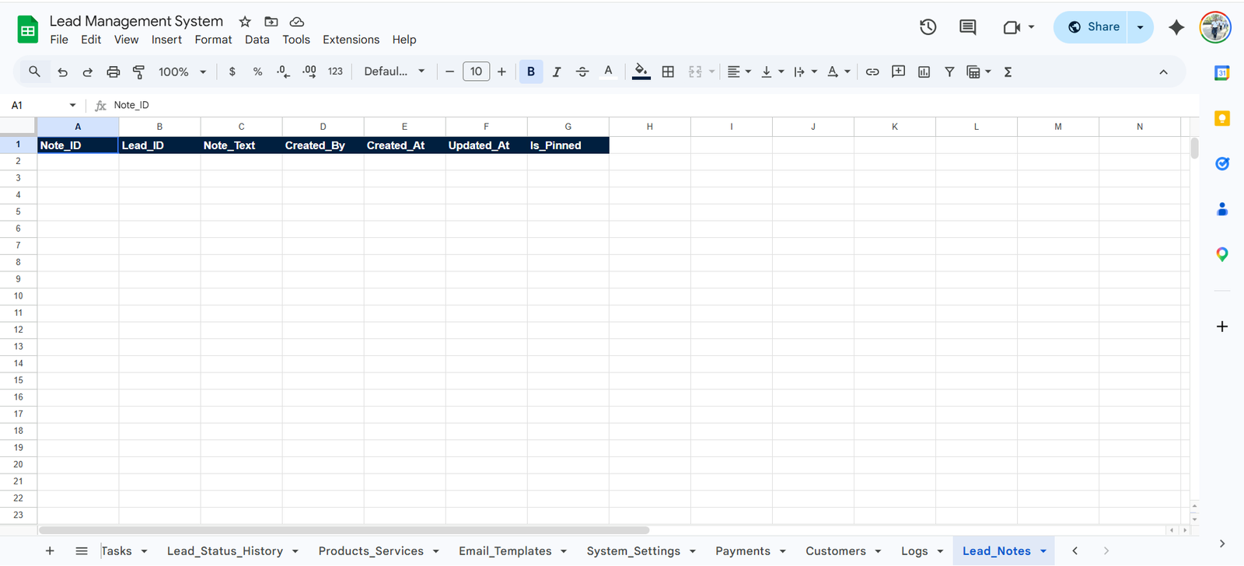Expand the Name Box dropdown arrow
This screenshot has width=1244, height=566.
[72, 105]
